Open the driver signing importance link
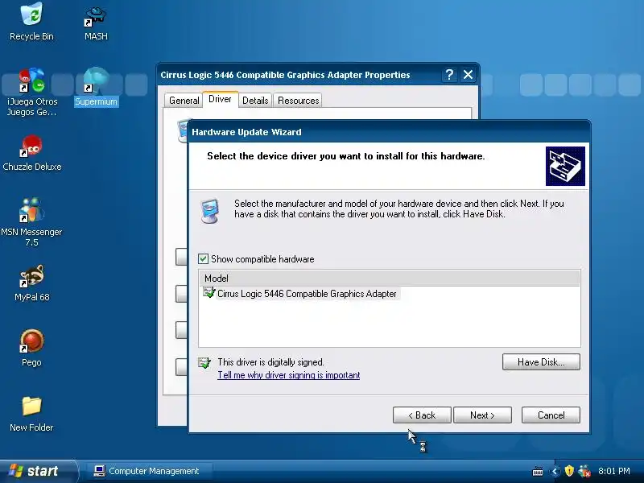644x483 pixels. point(289,375)
